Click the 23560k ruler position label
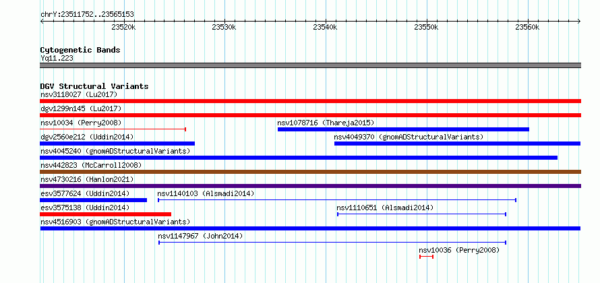Screen dimensions: 600x283 pos(527,27)
